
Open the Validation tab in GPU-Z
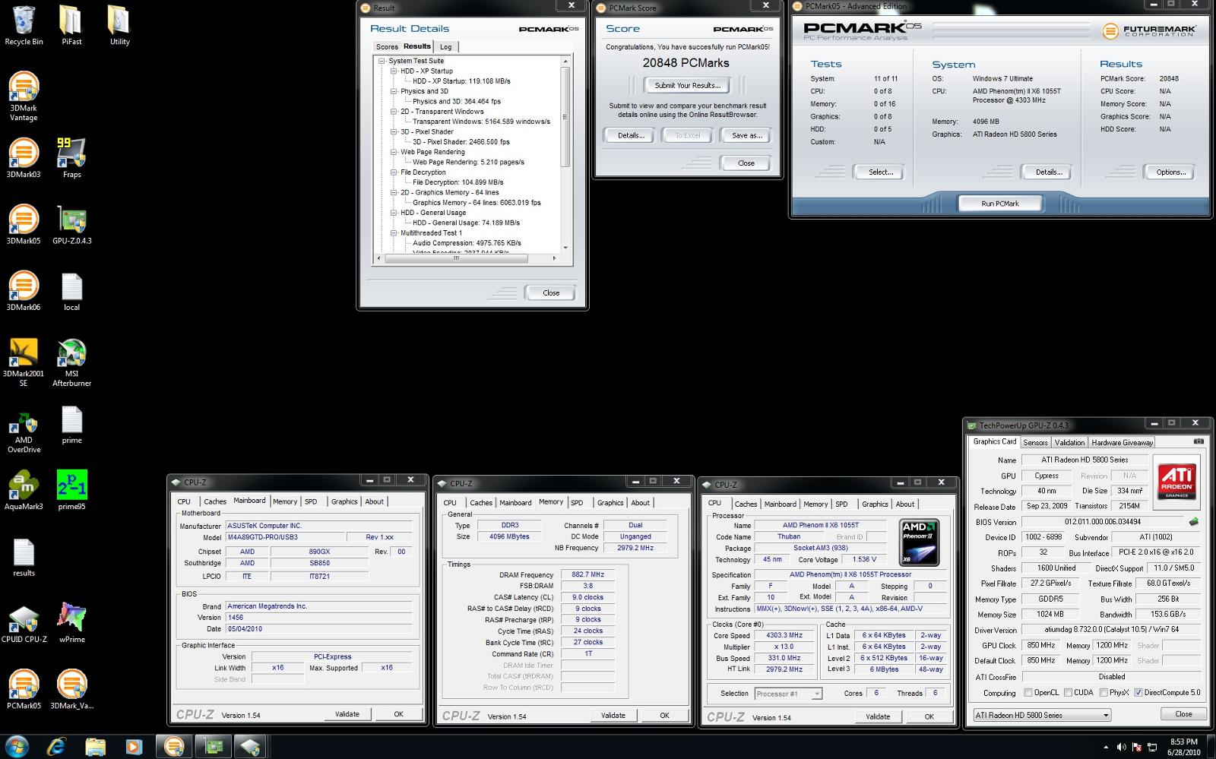(1069, 442)
